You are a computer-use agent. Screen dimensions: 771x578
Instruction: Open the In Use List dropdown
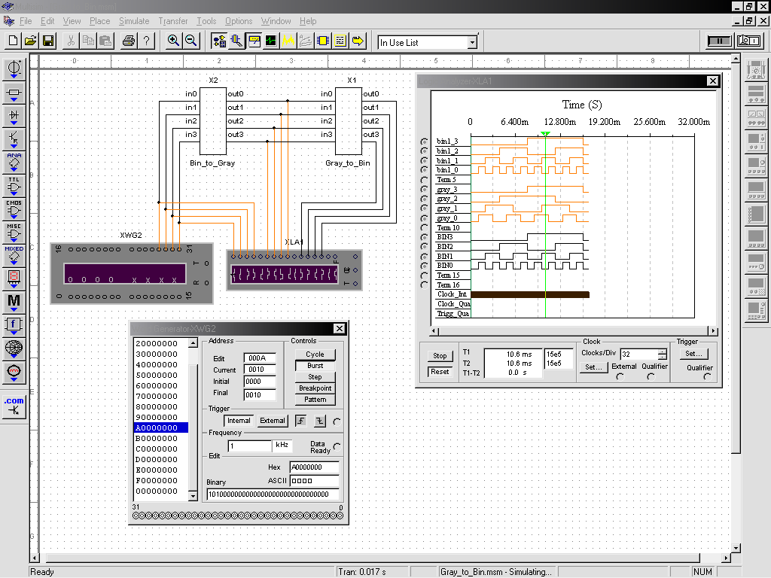point(472,43)
